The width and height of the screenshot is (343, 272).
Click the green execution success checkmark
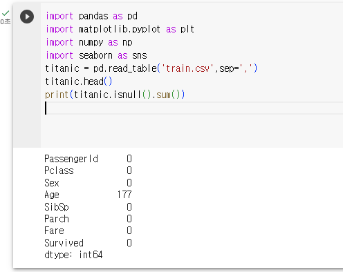6,13
